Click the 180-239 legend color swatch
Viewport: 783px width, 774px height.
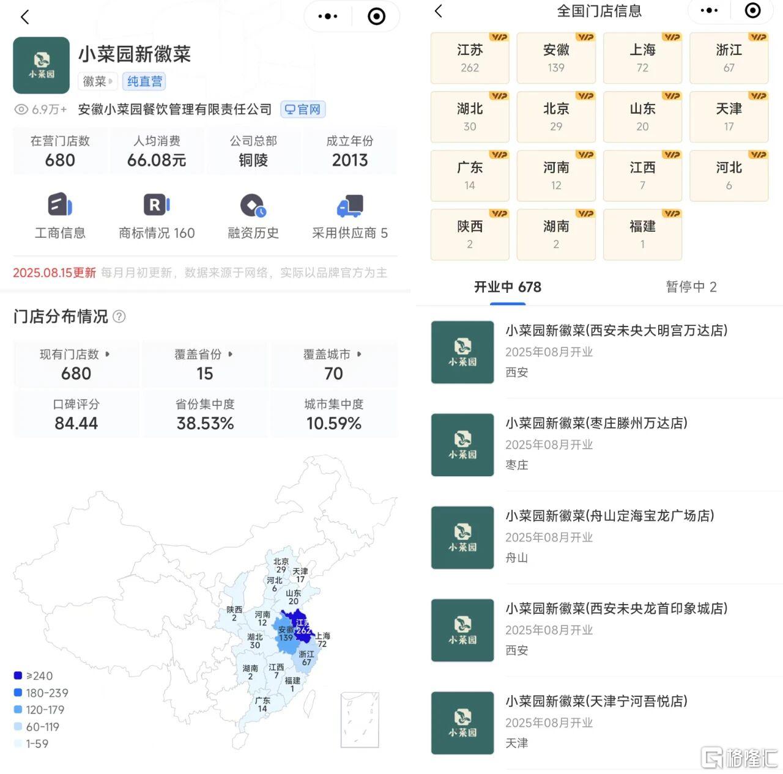pyautogui.click(x=18, y=693)
